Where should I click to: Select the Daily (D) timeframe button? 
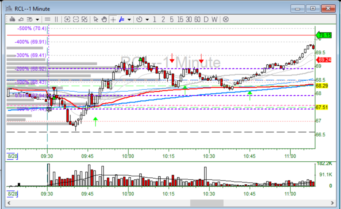point(206,19)
